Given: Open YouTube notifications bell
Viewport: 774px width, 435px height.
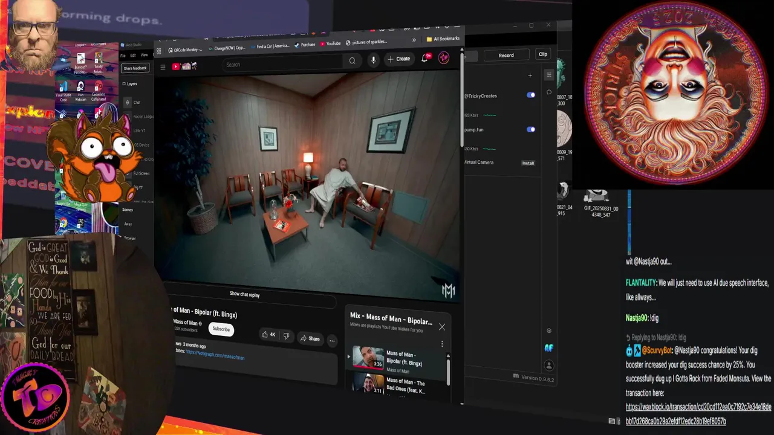Looking at the screenshot, I should coord(425,58).
